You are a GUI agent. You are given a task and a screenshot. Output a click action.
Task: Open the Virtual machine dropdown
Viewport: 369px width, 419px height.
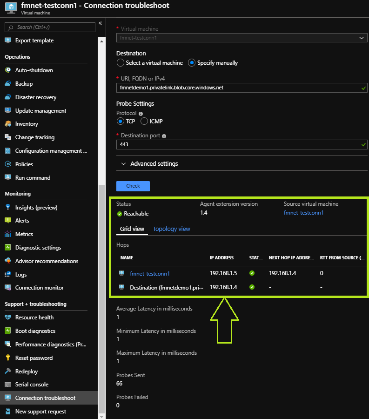click(x=242, y=38)
